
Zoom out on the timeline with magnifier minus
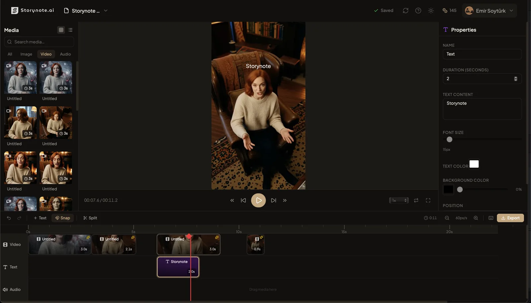pos(447,218)
